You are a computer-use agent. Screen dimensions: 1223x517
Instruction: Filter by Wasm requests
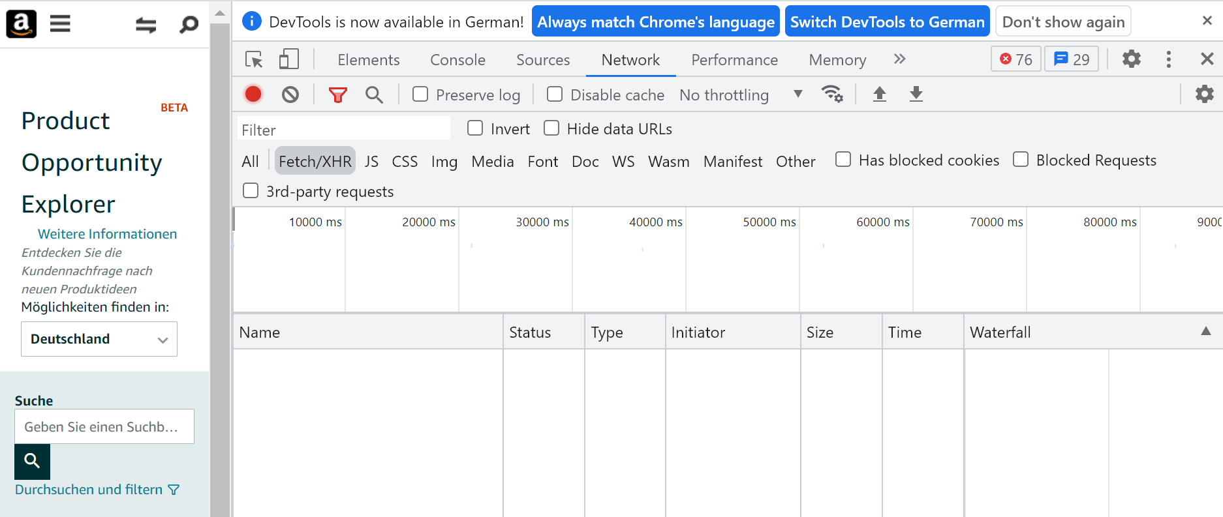click(x=668, y=161)
